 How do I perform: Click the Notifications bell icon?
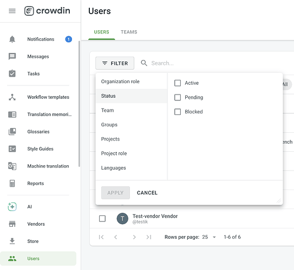12,39
